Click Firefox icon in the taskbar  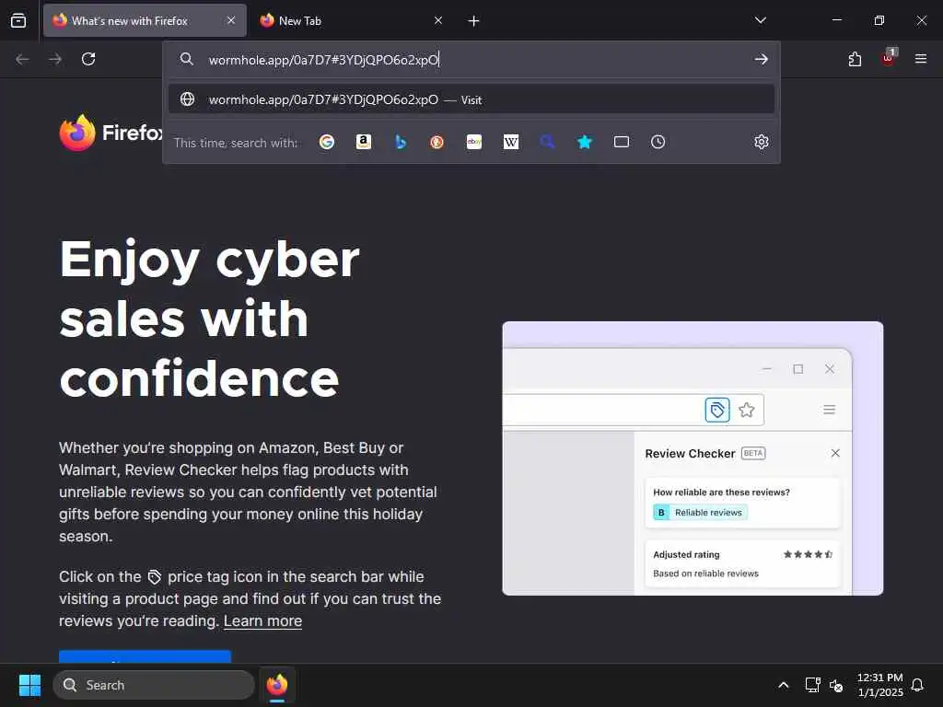click(x=277, y=685)
